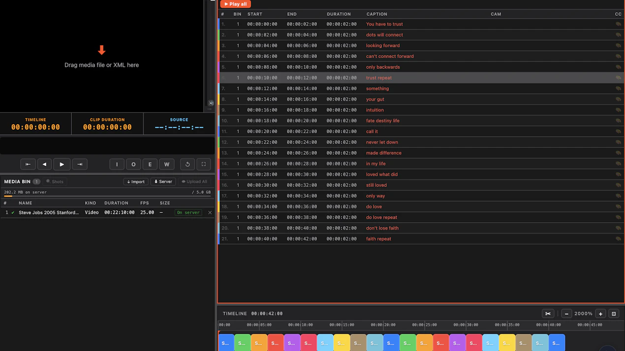625x351 pixels.
Task: Click the server storage usage bar
Action: (107, 196)
